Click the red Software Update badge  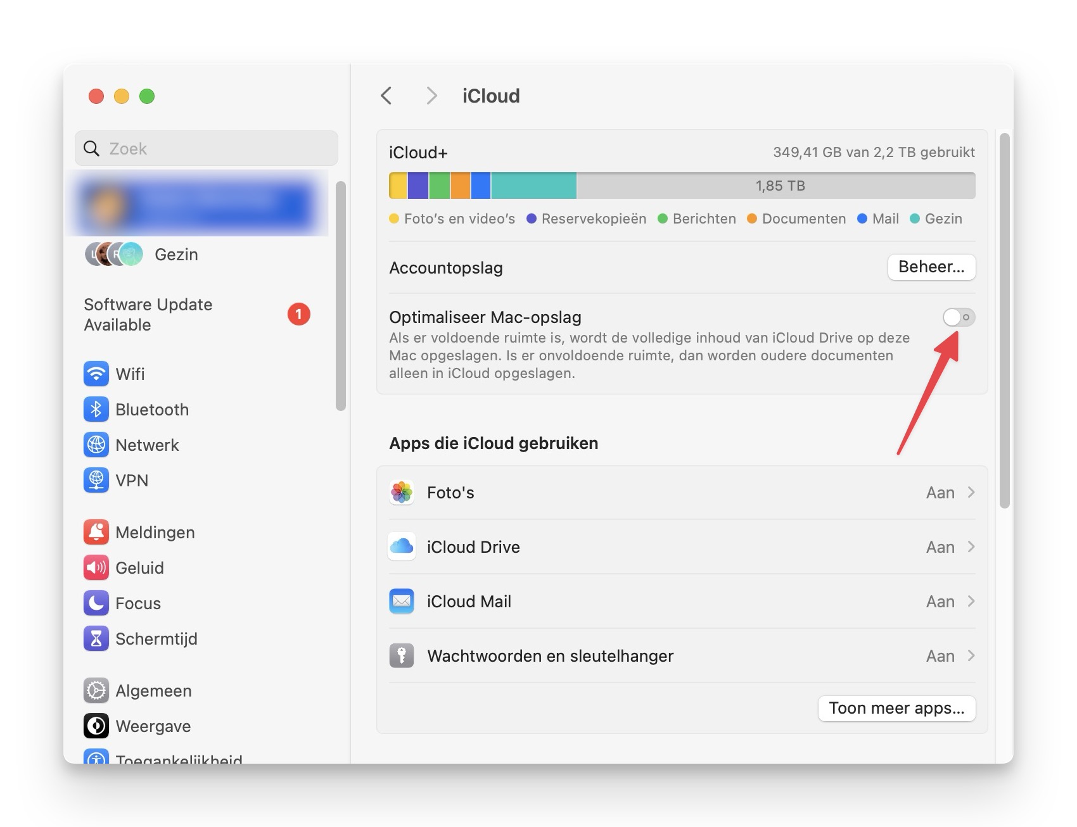click(299, 314)
